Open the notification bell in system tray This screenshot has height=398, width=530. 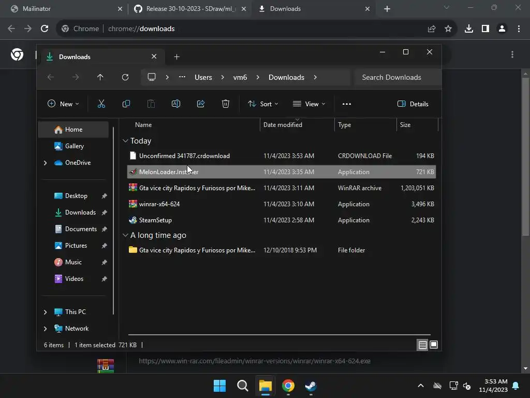click(x=516, y=386)
